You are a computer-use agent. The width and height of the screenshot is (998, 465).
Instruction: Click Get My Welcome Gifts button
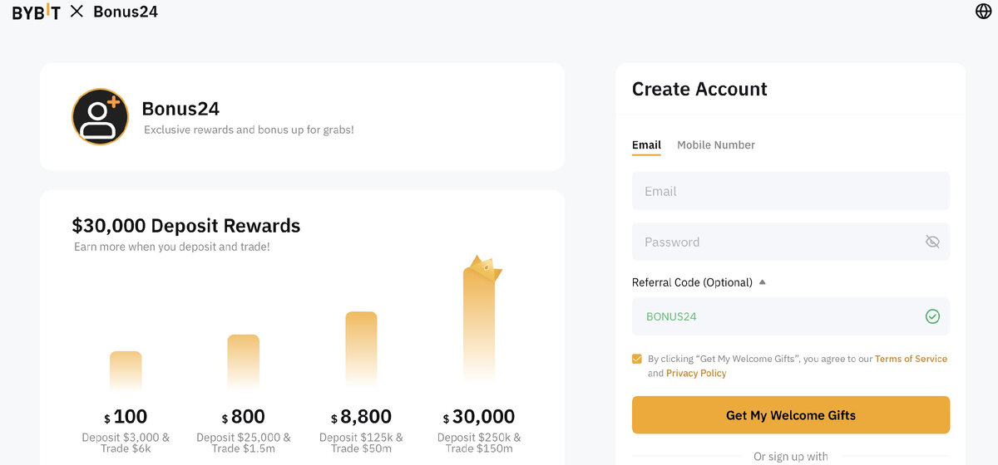(791, 414)
